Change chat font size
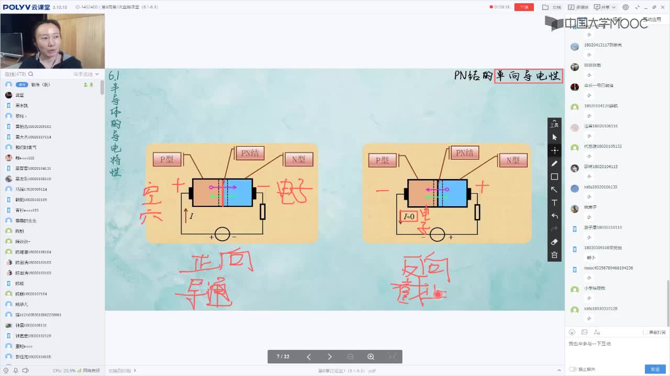The height and width of the screenshot is (376, 670). [x=597, y=332]
